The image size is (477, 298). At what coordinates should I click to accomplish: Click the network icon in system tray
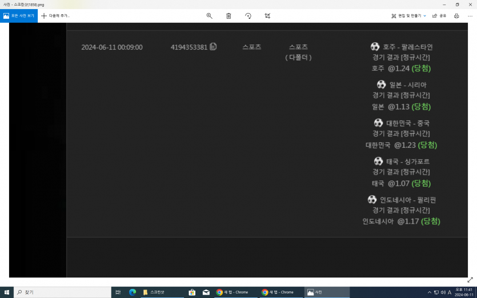pyautogui.click(x=436, y=292)
